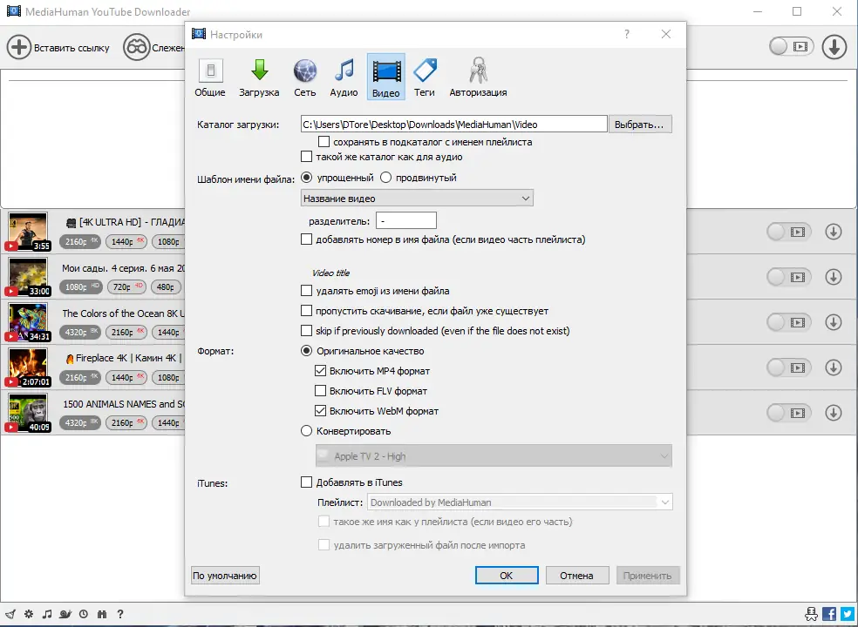The width and height of the screenshot is (858, 627).
Task: Open the Downloaded by MediaHuman playlist dropdown
Action: (520, 502)
